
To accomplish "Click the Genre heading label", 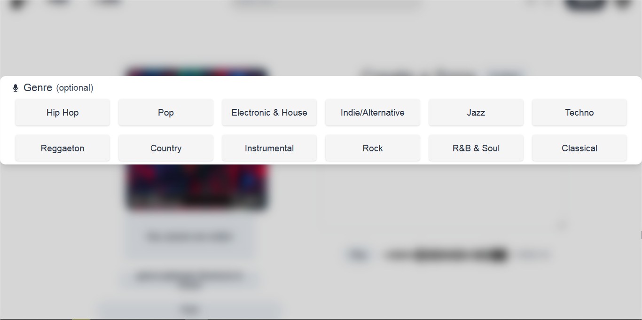I will coord(38,87).
